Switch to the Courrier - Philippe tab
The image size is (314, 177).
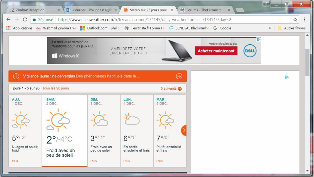(91, 10)
